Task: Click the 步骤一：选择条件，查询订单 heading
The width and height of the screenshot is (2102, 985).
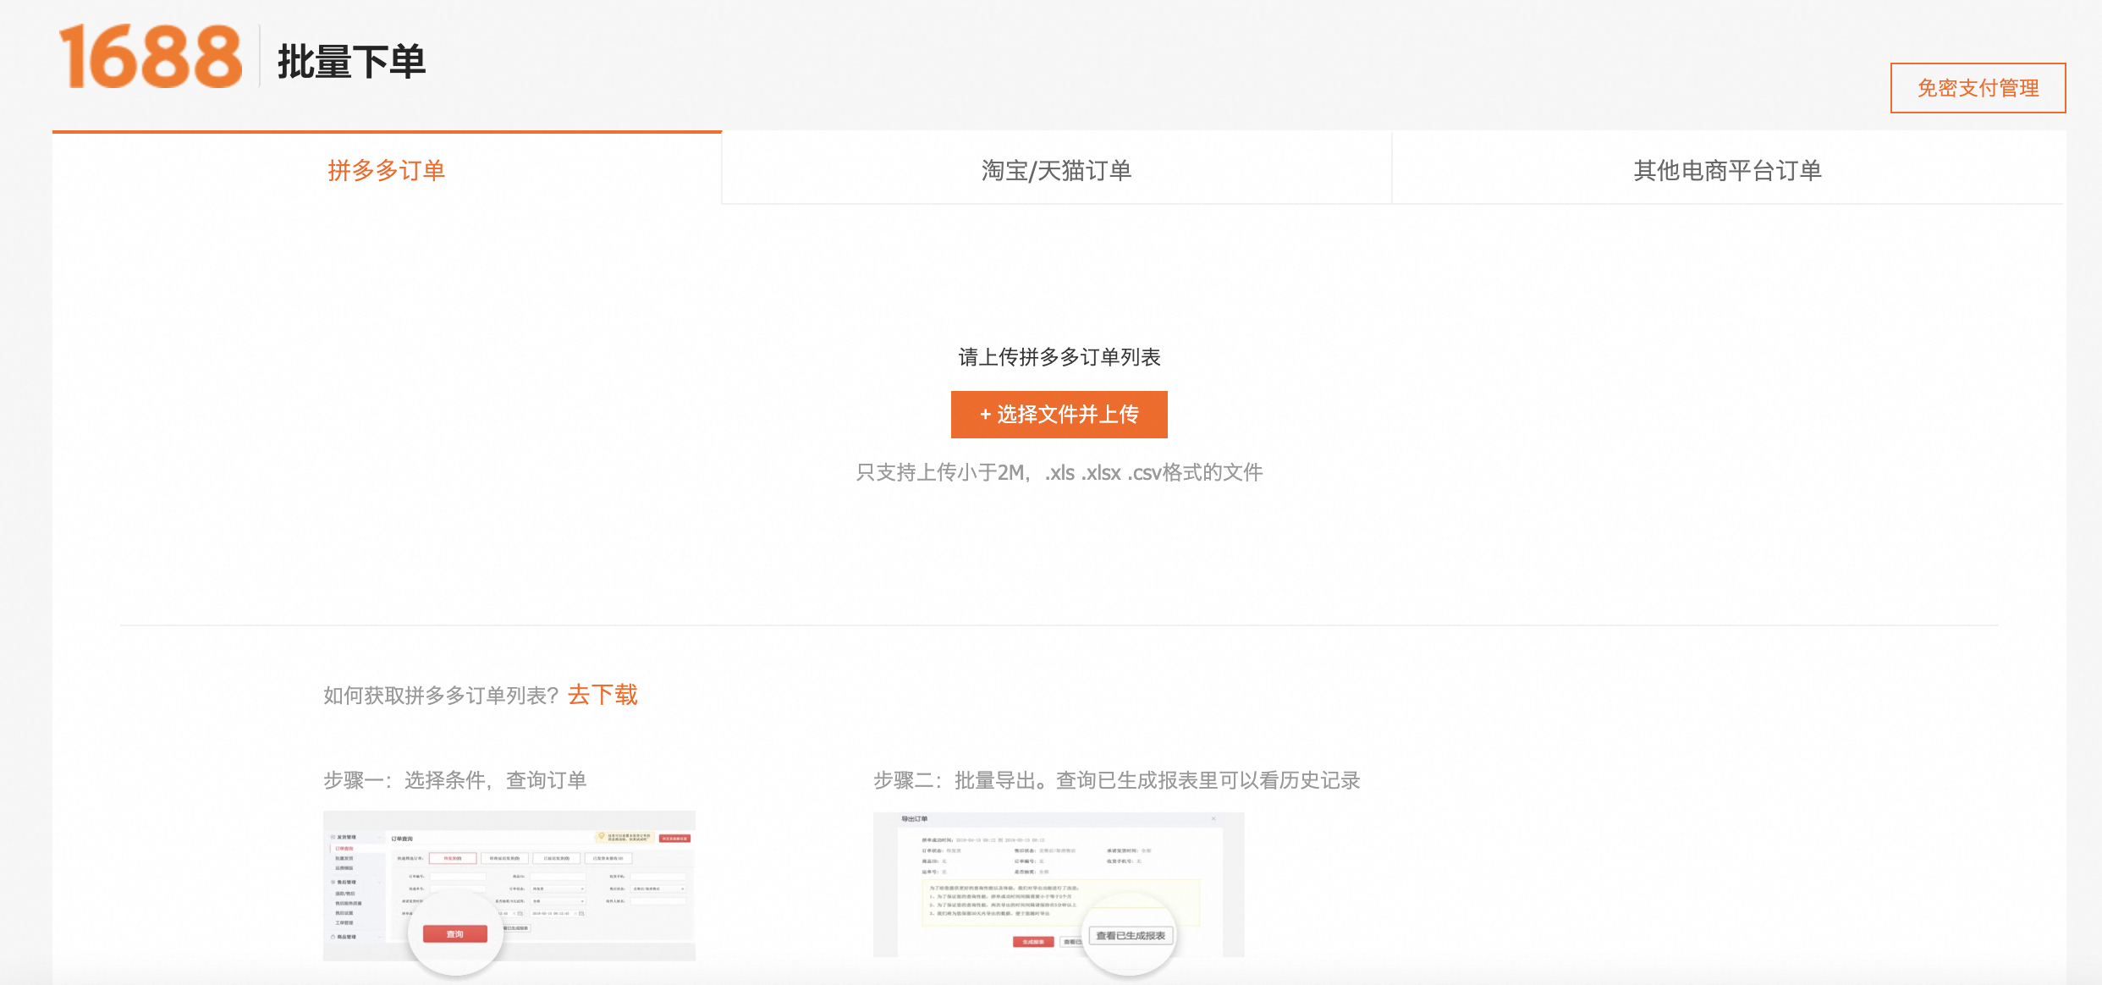Action: 455,780
